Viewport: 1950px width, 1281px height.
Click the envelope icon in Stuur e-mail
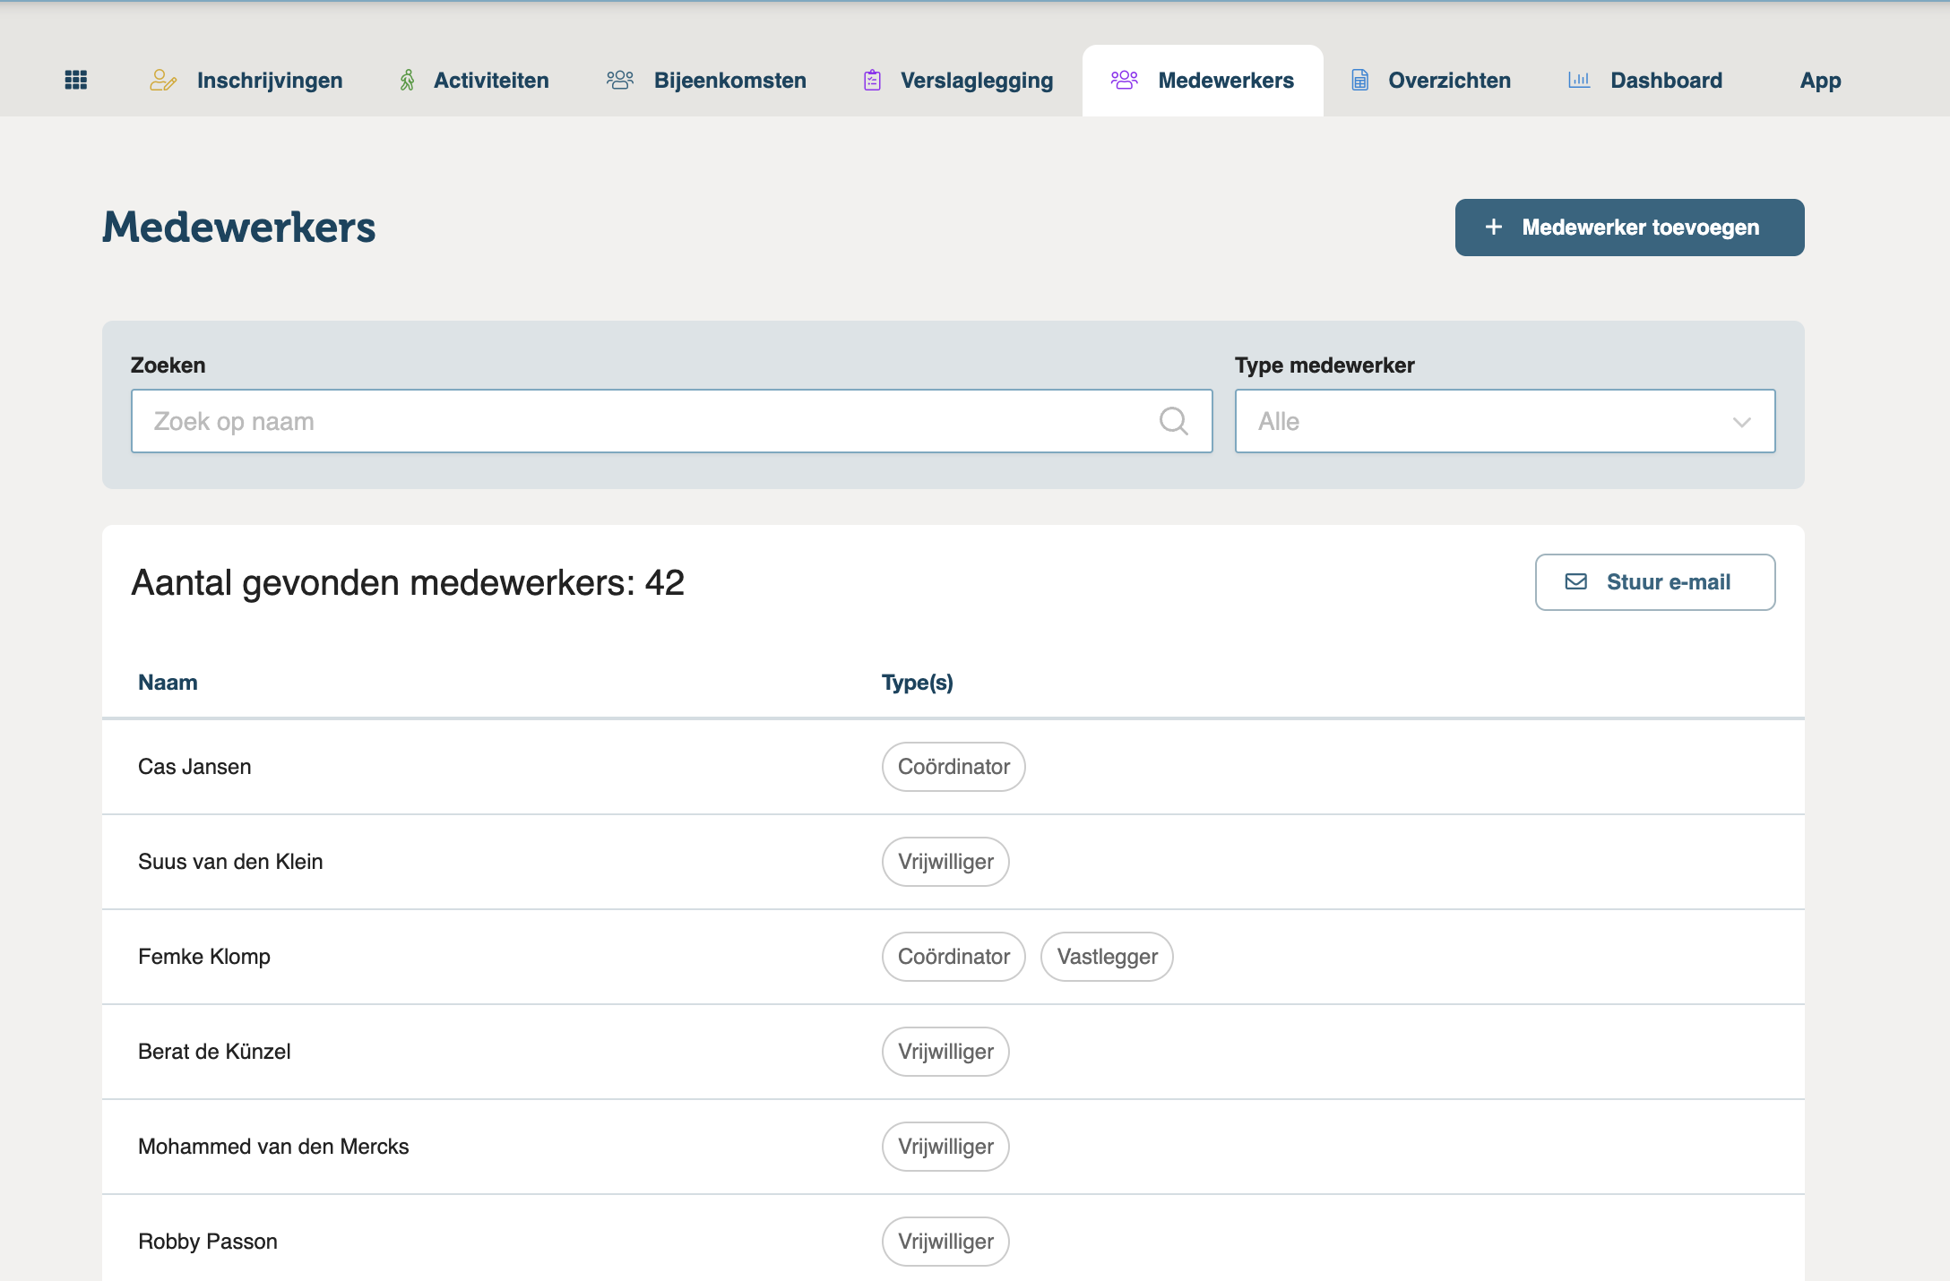click(x=1575, y=582)
